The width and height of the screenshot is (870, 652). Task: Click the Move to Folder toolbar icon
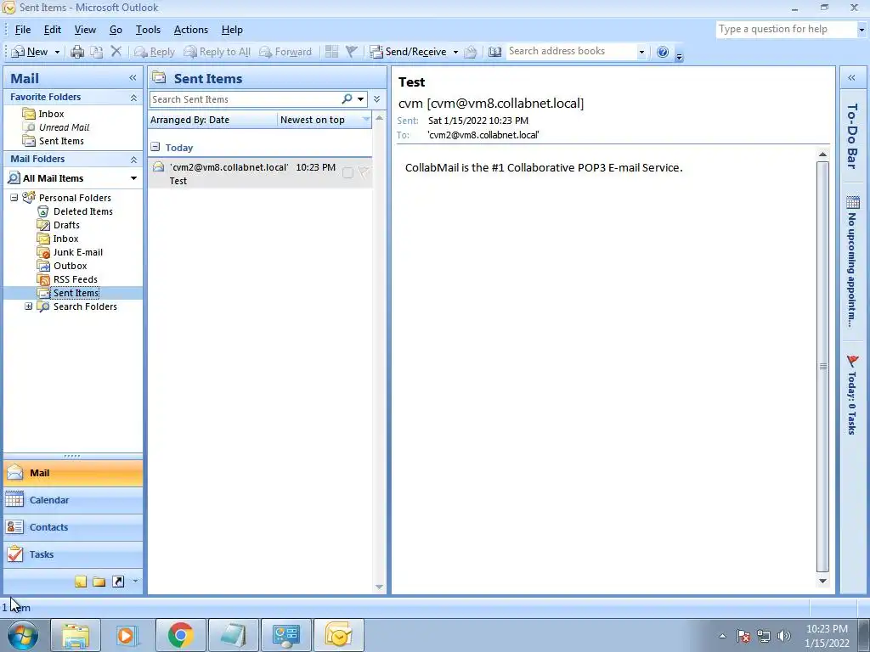(97, 52)
